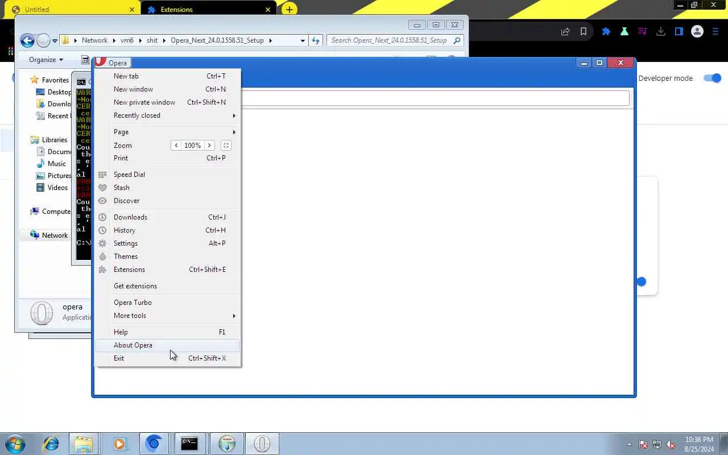Open Themes menu entry
The image size is (728, 455).
[x=168, y=257]
